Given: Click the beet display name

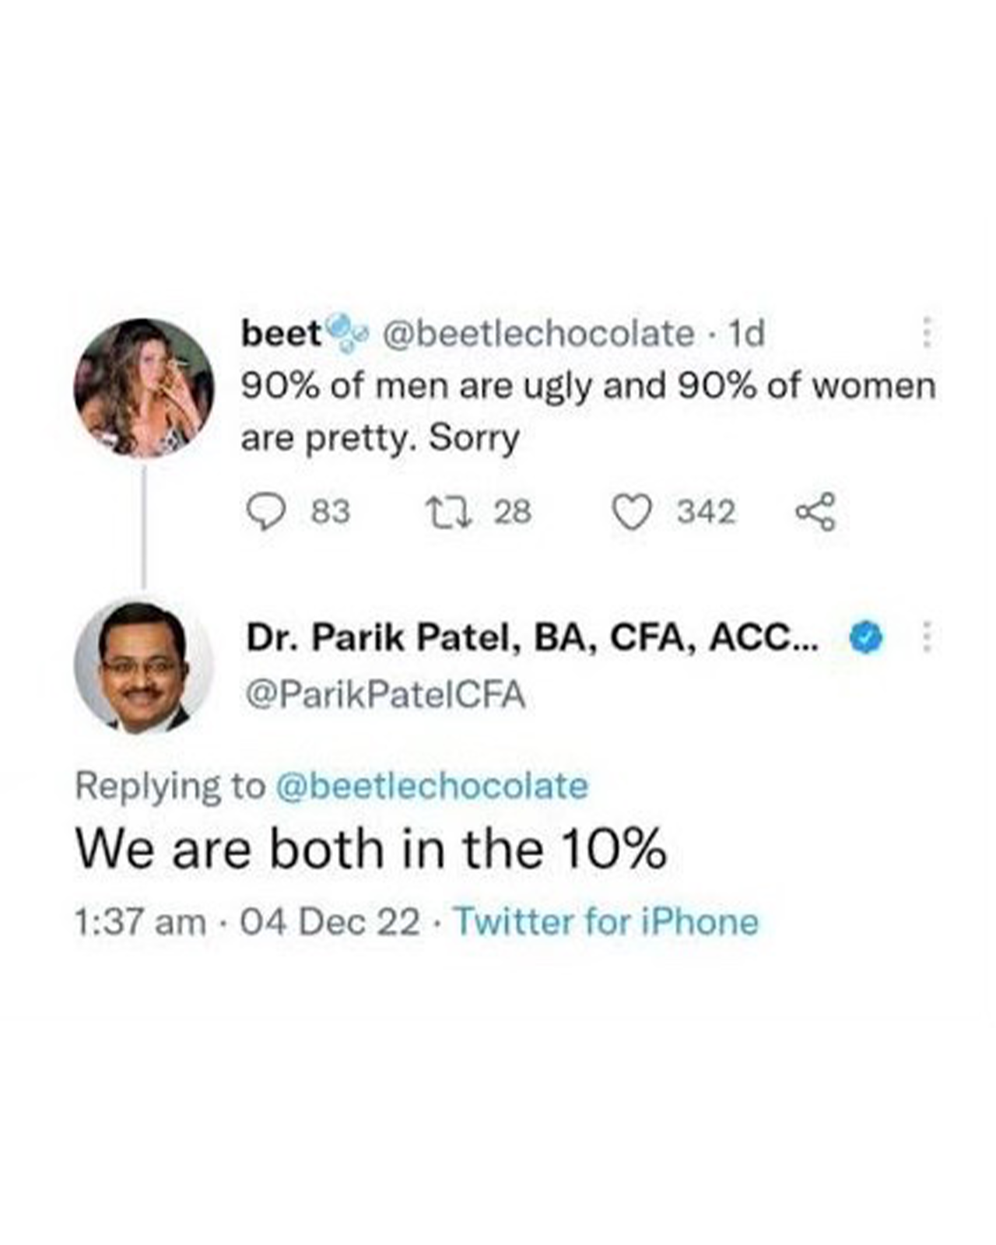Looking at the screenshot, I should [281, 334].
